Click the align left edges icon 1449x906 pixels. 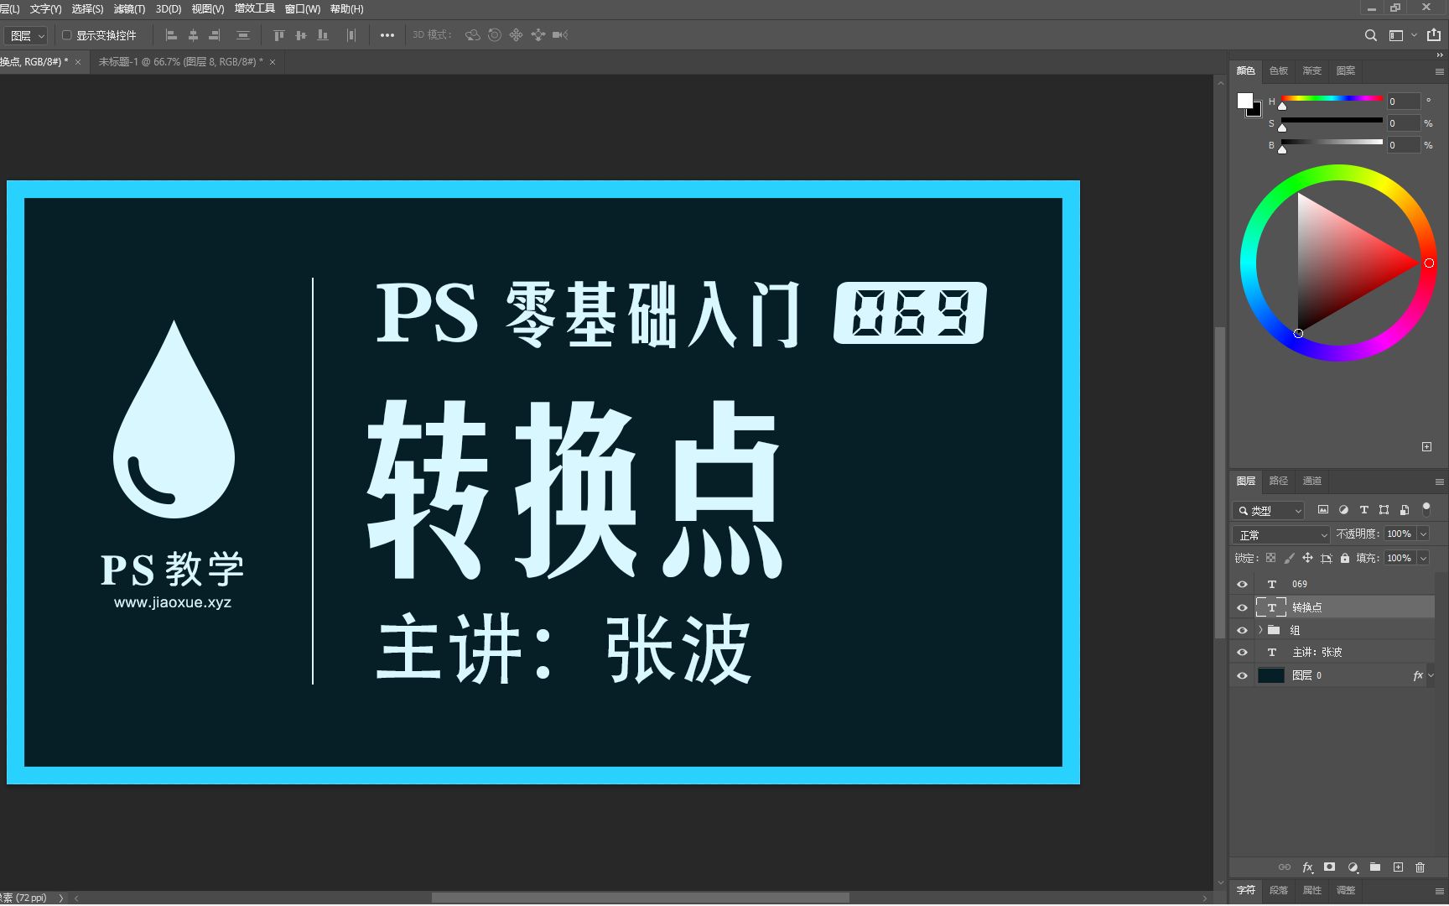tap(171, 35)
